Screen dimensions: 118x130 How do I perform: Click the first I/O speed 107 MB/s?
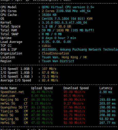click(49, 69)
